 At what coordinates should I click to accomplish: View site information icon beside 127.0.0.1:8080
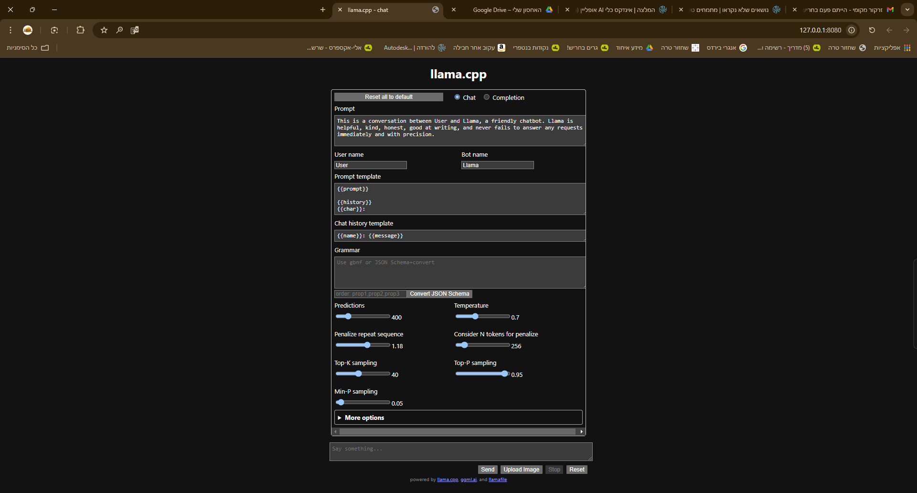click(x=852, y=30)
